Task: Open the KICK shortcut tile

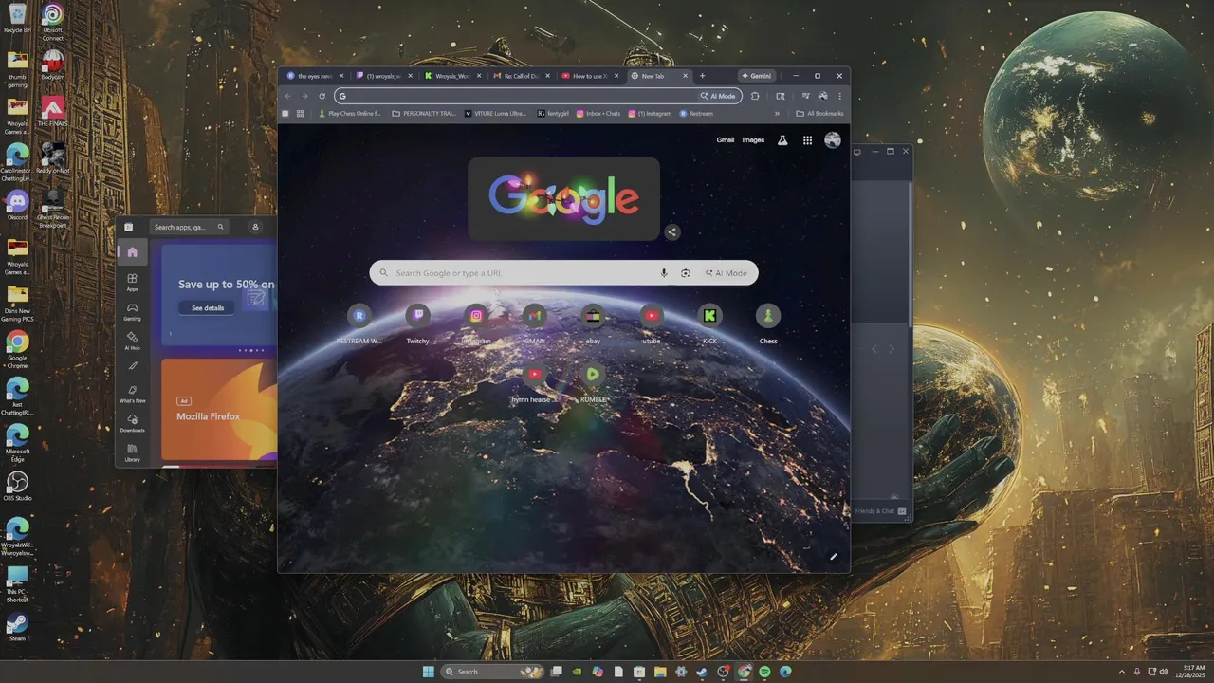Action: coord(709,323)
